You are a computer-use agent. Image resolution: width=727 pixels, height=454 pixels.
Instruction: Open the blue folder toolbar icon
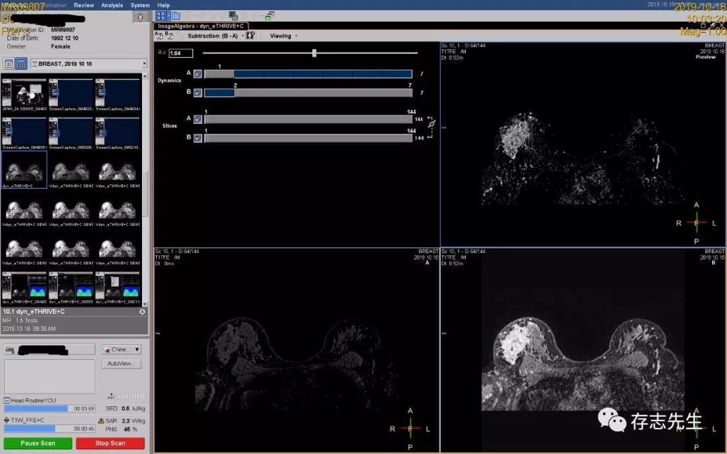click(175, 15)
